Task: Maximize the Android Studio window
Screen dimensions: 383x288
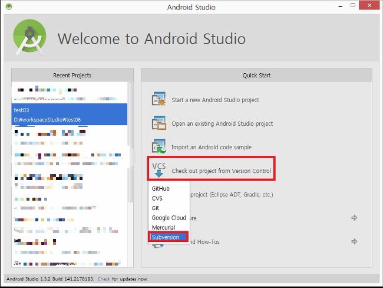Action: pyautogui.click(x=353, y=5)
